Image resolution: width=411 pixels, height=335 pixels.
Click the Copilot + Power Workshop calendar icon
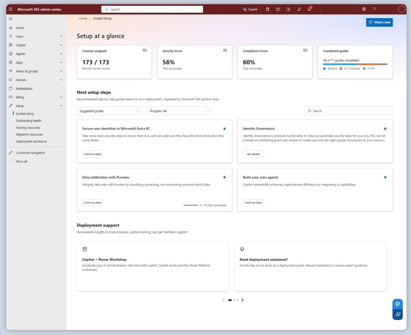pos(85,249)
